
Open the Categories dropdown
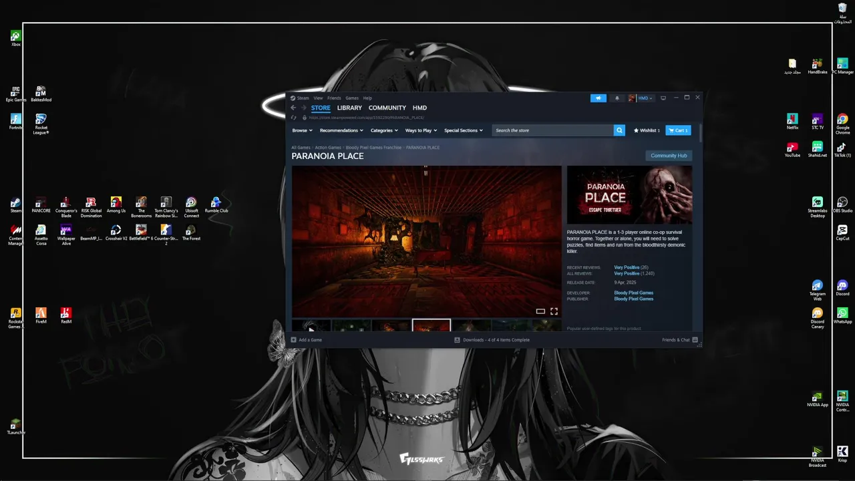point(384,130)
